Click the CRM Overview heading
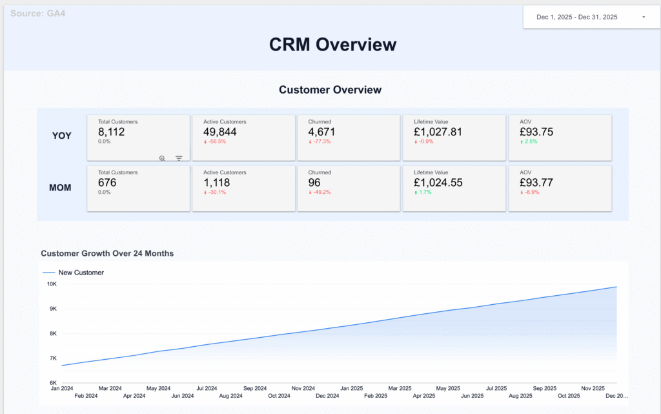 click(x=332, y=45)
